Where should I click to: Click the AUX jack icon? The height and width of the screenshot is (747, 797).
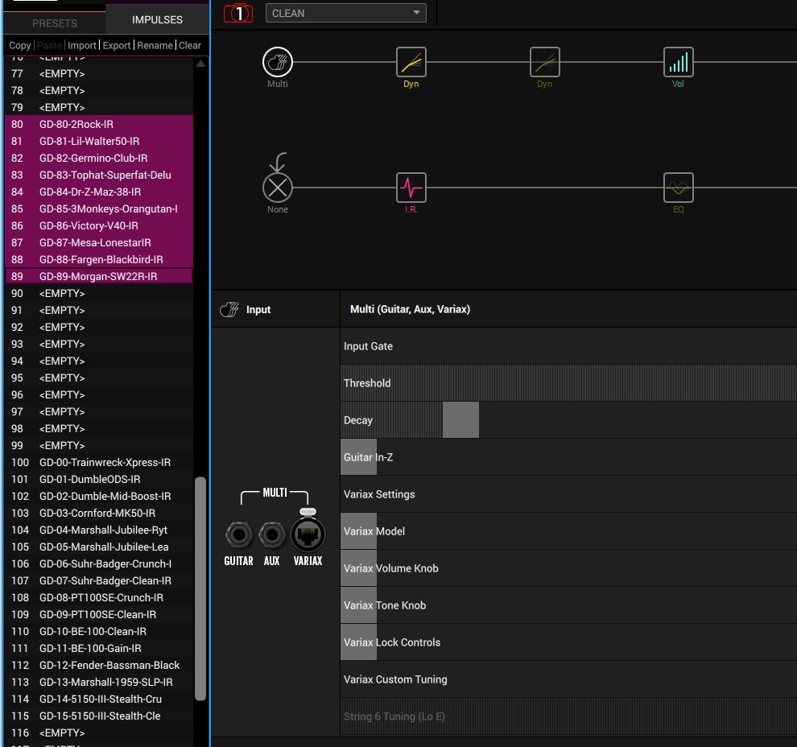(272, 534)
